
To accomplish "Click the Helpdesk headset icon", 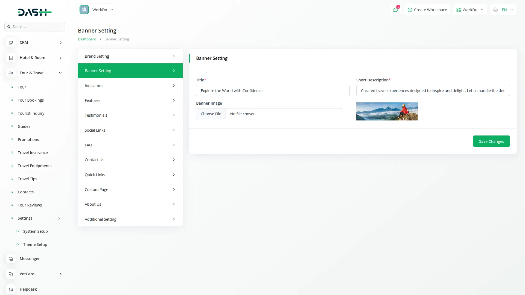I will coord(11,289).
